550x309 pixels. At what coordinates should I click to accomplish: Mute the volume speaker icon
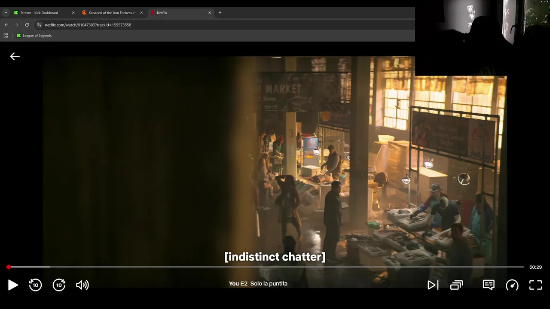click(82, 285)
